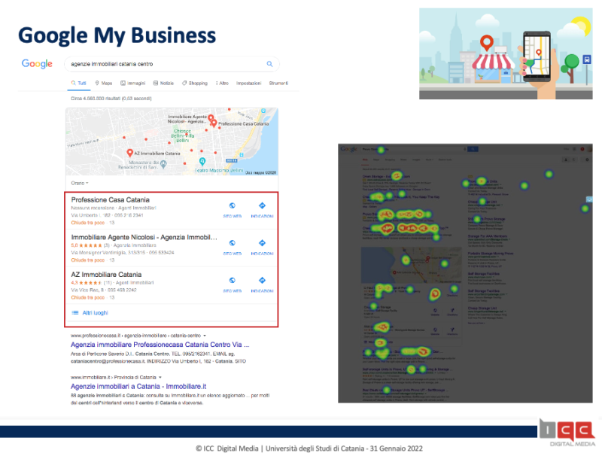Click the ICC Digital Media logo

point(567,433)
